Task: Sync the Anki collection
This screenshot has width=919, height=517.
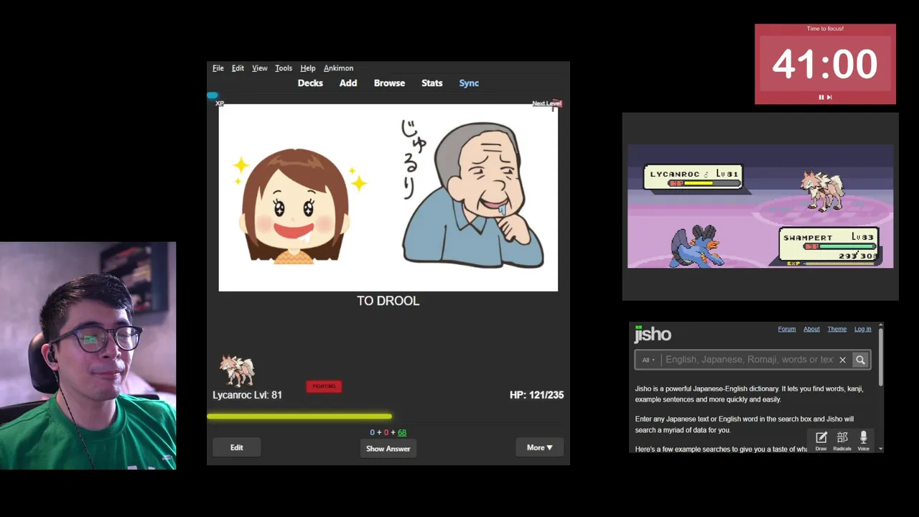Action: [x=469, y=83]
